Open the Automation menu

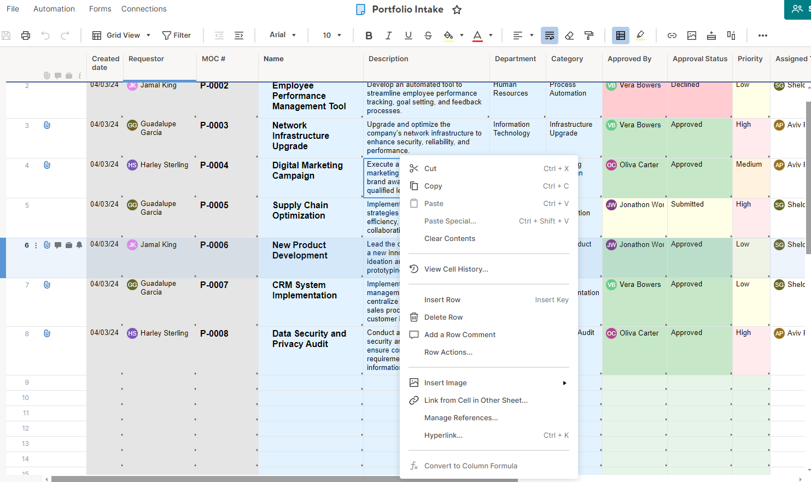(x=54, y=9)
